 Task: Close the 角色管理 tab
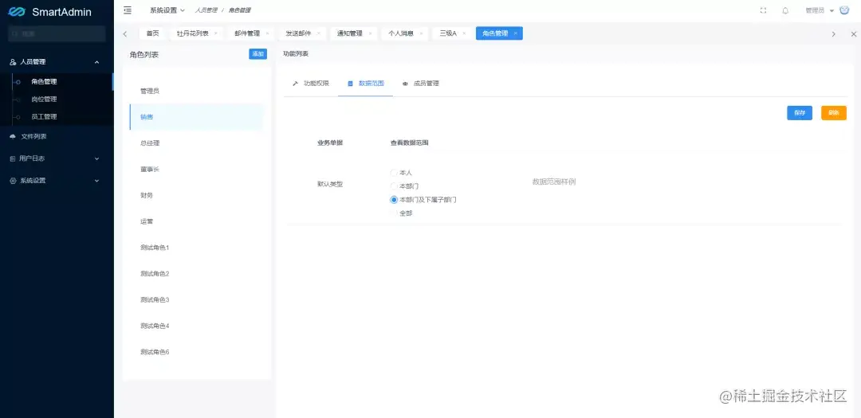point(515,33)
